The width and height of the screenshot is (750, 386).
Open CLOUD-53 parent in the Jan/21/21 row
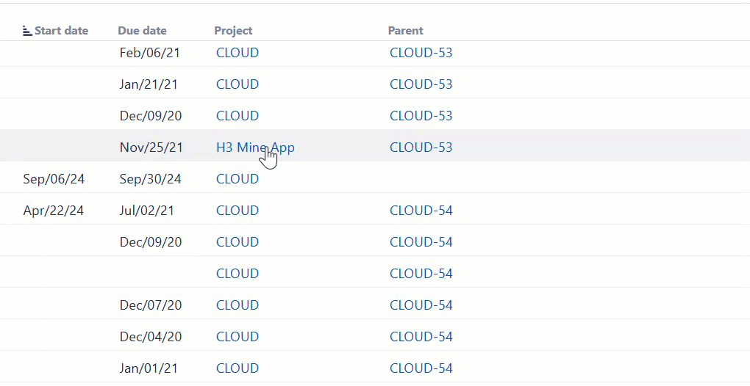[x=421, y=84]
